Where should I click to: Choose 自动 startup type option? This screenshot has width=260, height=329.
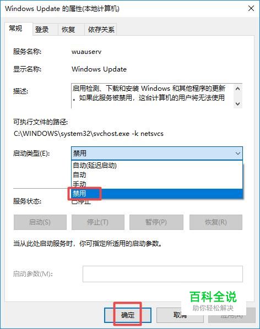157,174
